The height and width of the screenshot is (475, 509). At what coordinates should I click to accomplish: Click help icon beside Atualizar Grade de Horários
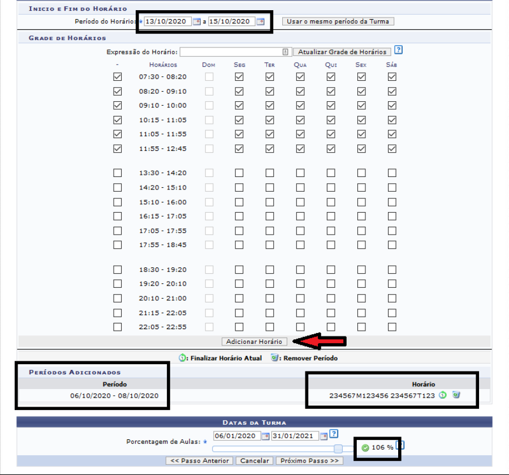(x=398, y=50)
